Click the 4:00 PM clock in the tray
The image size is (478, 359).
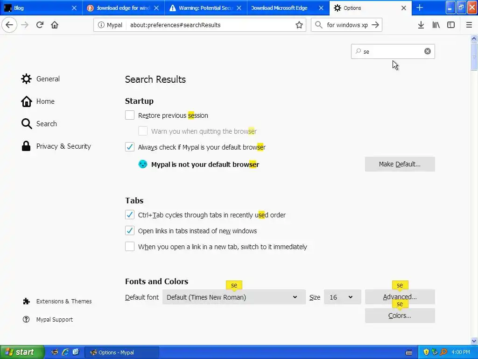point(461,352)
